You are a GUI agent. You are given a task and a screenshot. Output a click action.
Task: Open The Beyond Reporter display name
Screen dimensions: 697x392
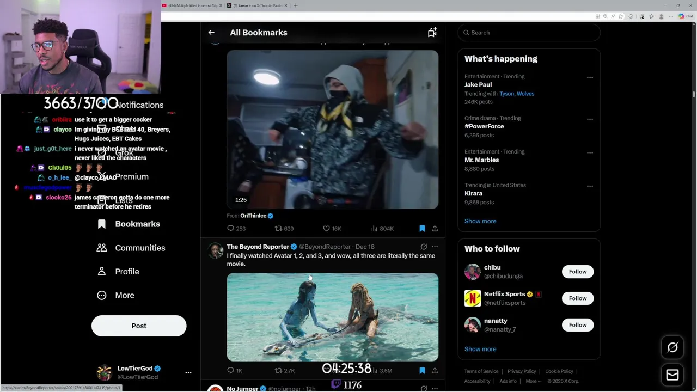258,247
